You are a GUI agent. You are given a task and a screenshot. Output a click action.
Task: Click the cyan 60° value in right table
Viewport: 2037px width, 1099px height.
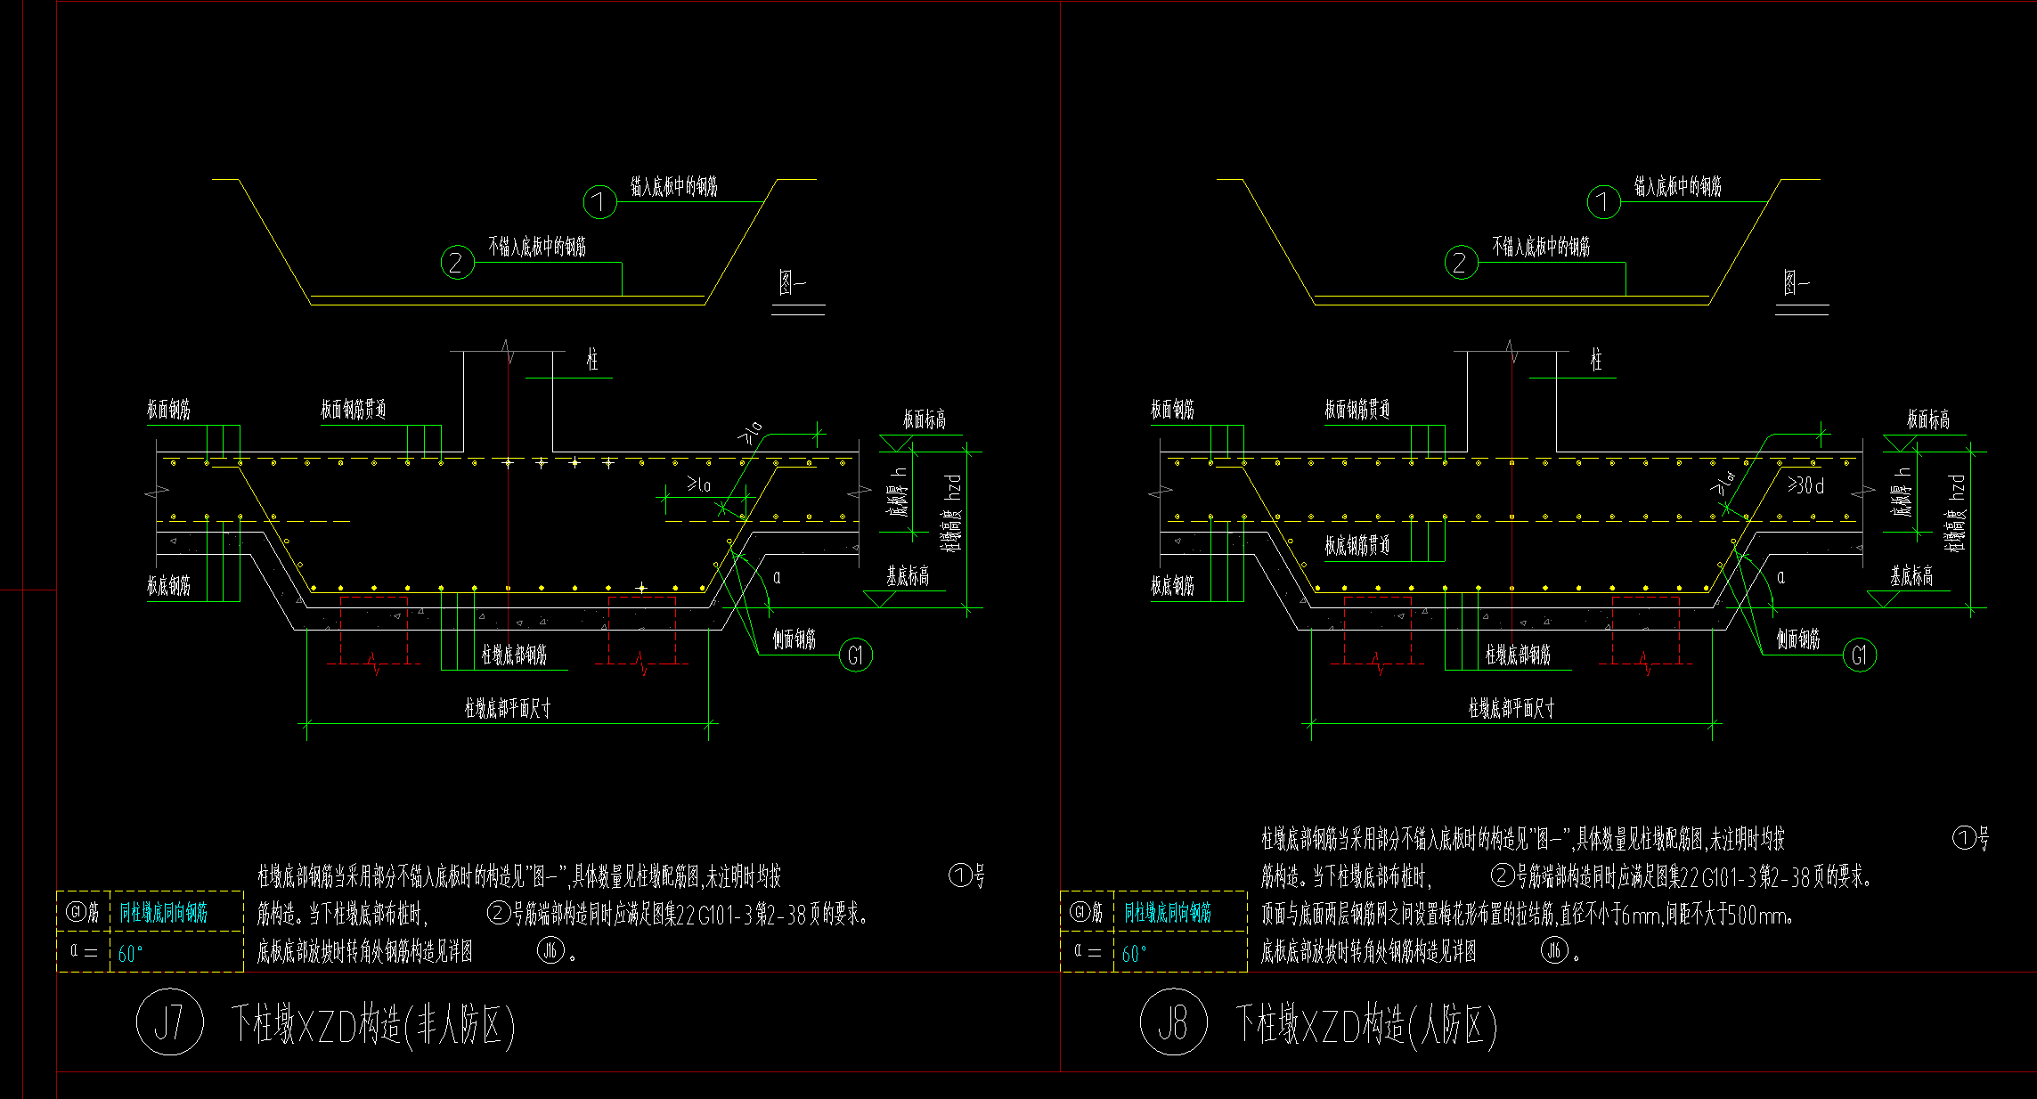(x=1134, y=954)
